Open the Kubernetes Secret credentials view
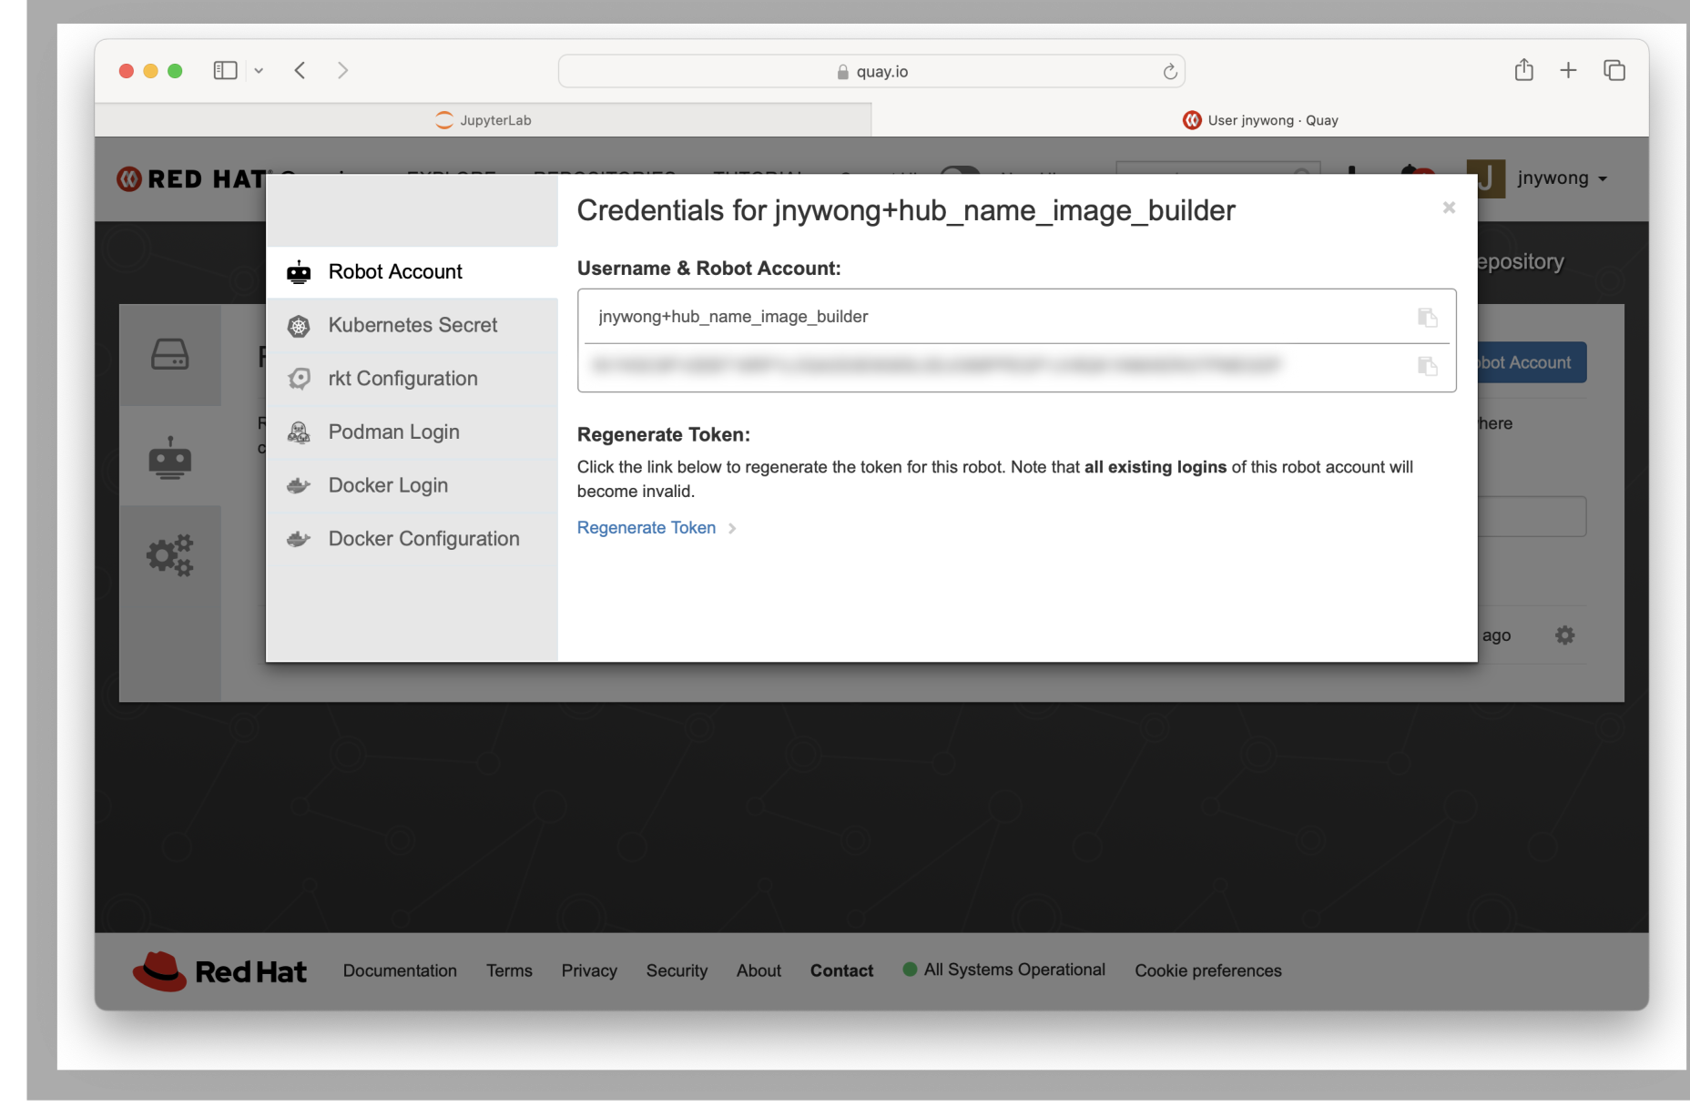This screenshot has height=1107, width=1690. (x=412, y=325)
